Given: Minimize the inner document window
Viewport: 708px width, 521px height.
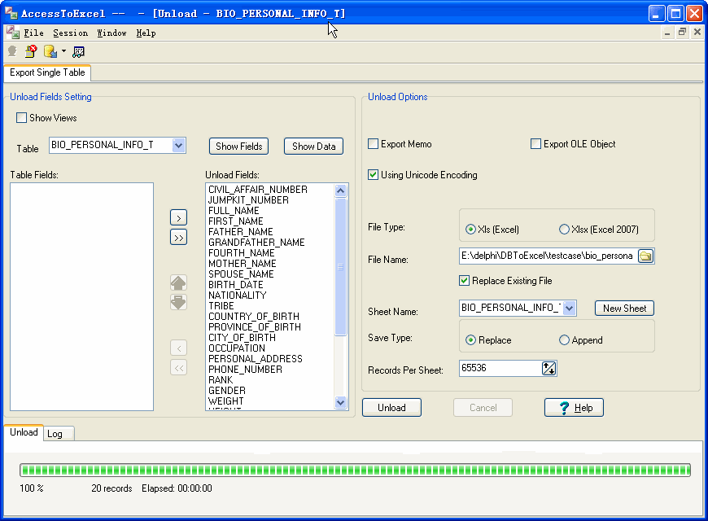Looking at the screenshot, I should pos(667,32).
